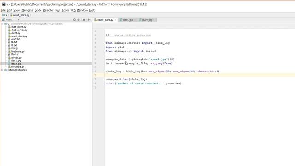Click the Scroll from Source target icon
This screenshot has height=166, width=295.
click(74, 20)
